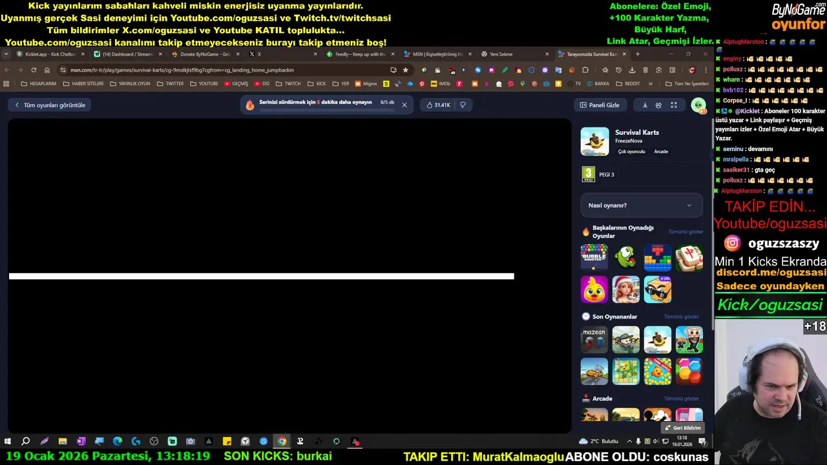Open the hexagon bubbles game tile
The height and width of the screenshot is (465, 827).
pyautogui.click(x=689, y=371)
